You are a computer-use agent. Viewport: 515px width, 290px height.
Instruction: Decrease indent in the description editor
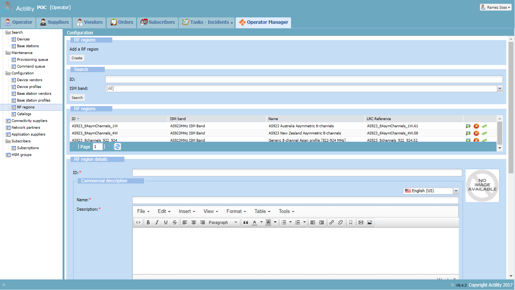tap(313, 222)
